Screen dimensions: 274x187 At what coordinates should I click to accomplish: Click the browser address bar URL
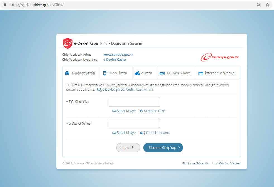coord(36,5)
